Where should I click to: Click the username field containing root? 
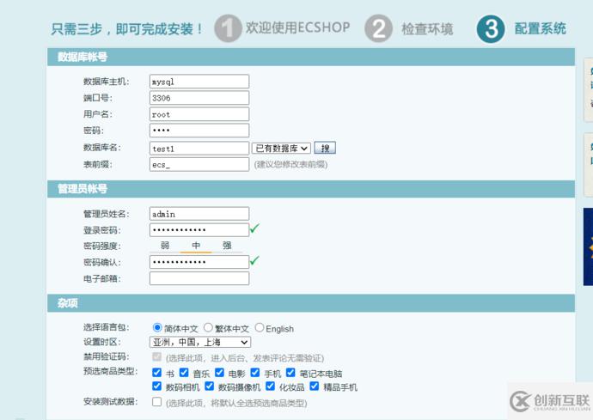199,114
